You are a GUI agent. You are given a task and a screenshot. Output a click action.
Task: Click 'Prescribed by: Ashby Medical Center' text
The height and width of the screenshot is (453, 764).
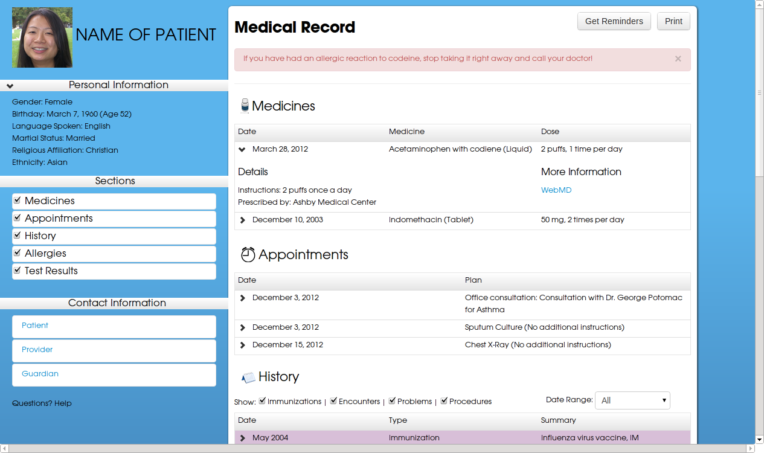tap(307, 202)
